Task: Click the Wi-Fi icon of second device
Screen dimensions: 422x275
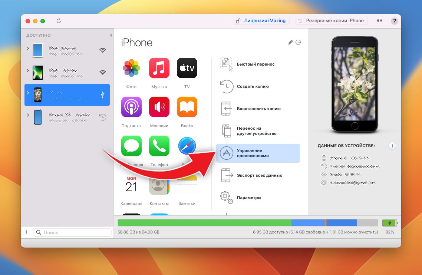Action: click(103, 72)
